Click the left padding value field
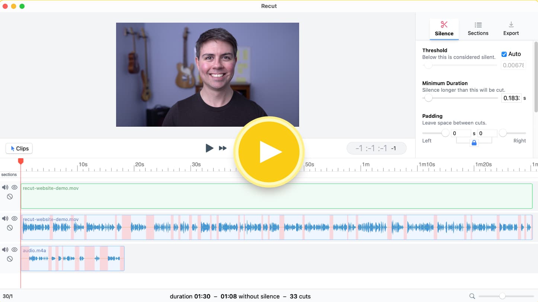Screen dimensions: 538x302 (x=461, y=133)
